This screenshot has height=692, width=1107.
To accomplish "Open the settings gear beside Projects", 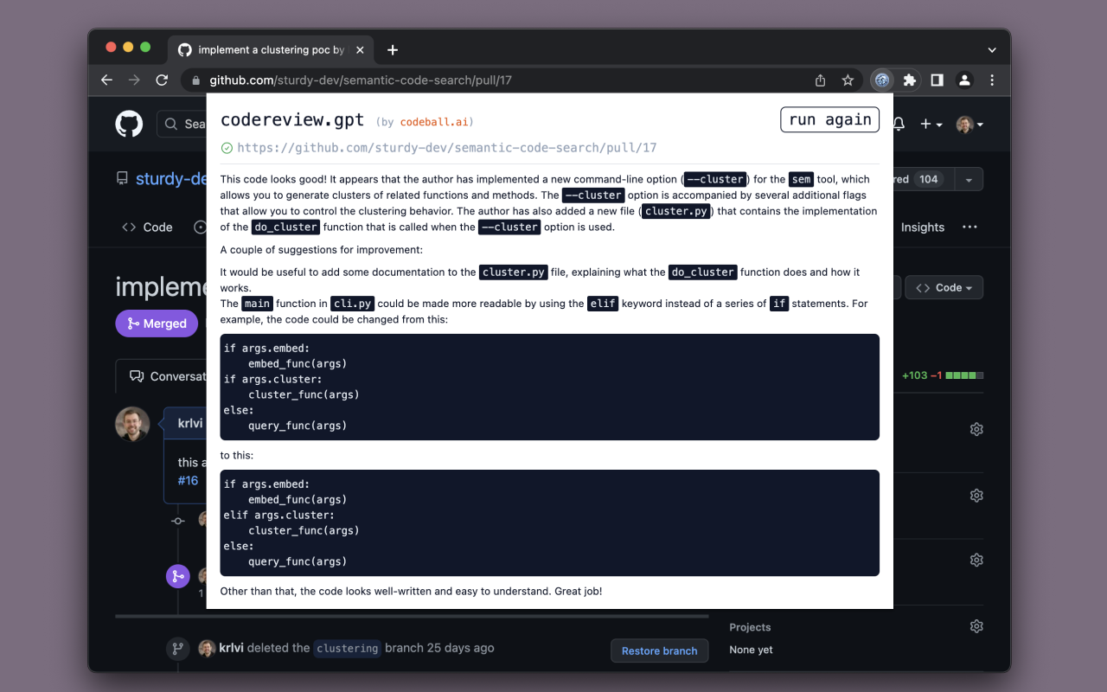I will [976, 626].
